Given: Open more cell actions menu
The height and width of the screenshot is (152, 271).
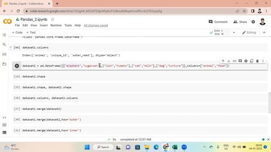Looking at the screenshot, I should [x=263, y=61].
